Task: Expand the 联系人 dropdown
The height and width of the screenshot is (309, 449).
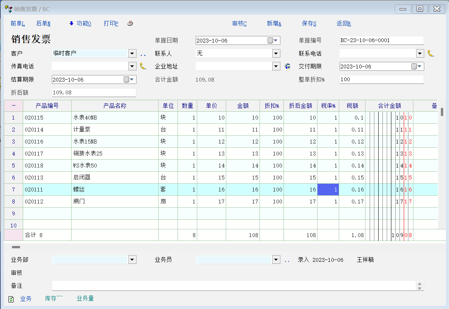Action: pos(276,53)
